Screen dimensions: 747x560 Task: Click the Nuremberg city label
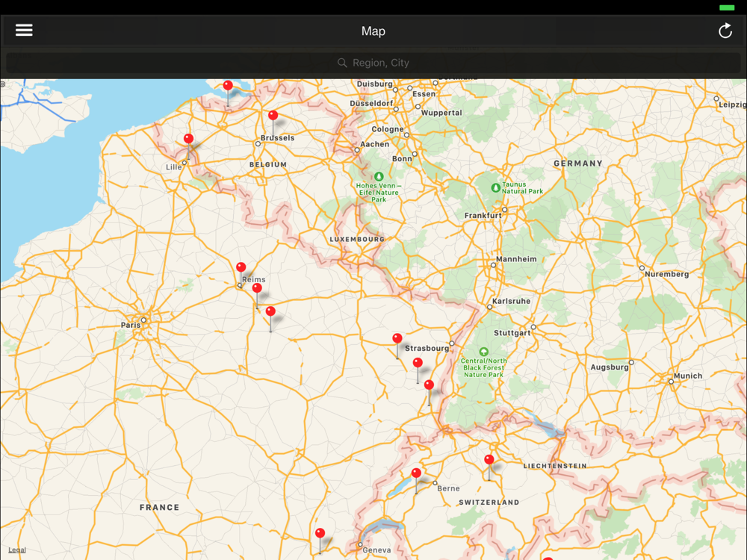(666, 274)
